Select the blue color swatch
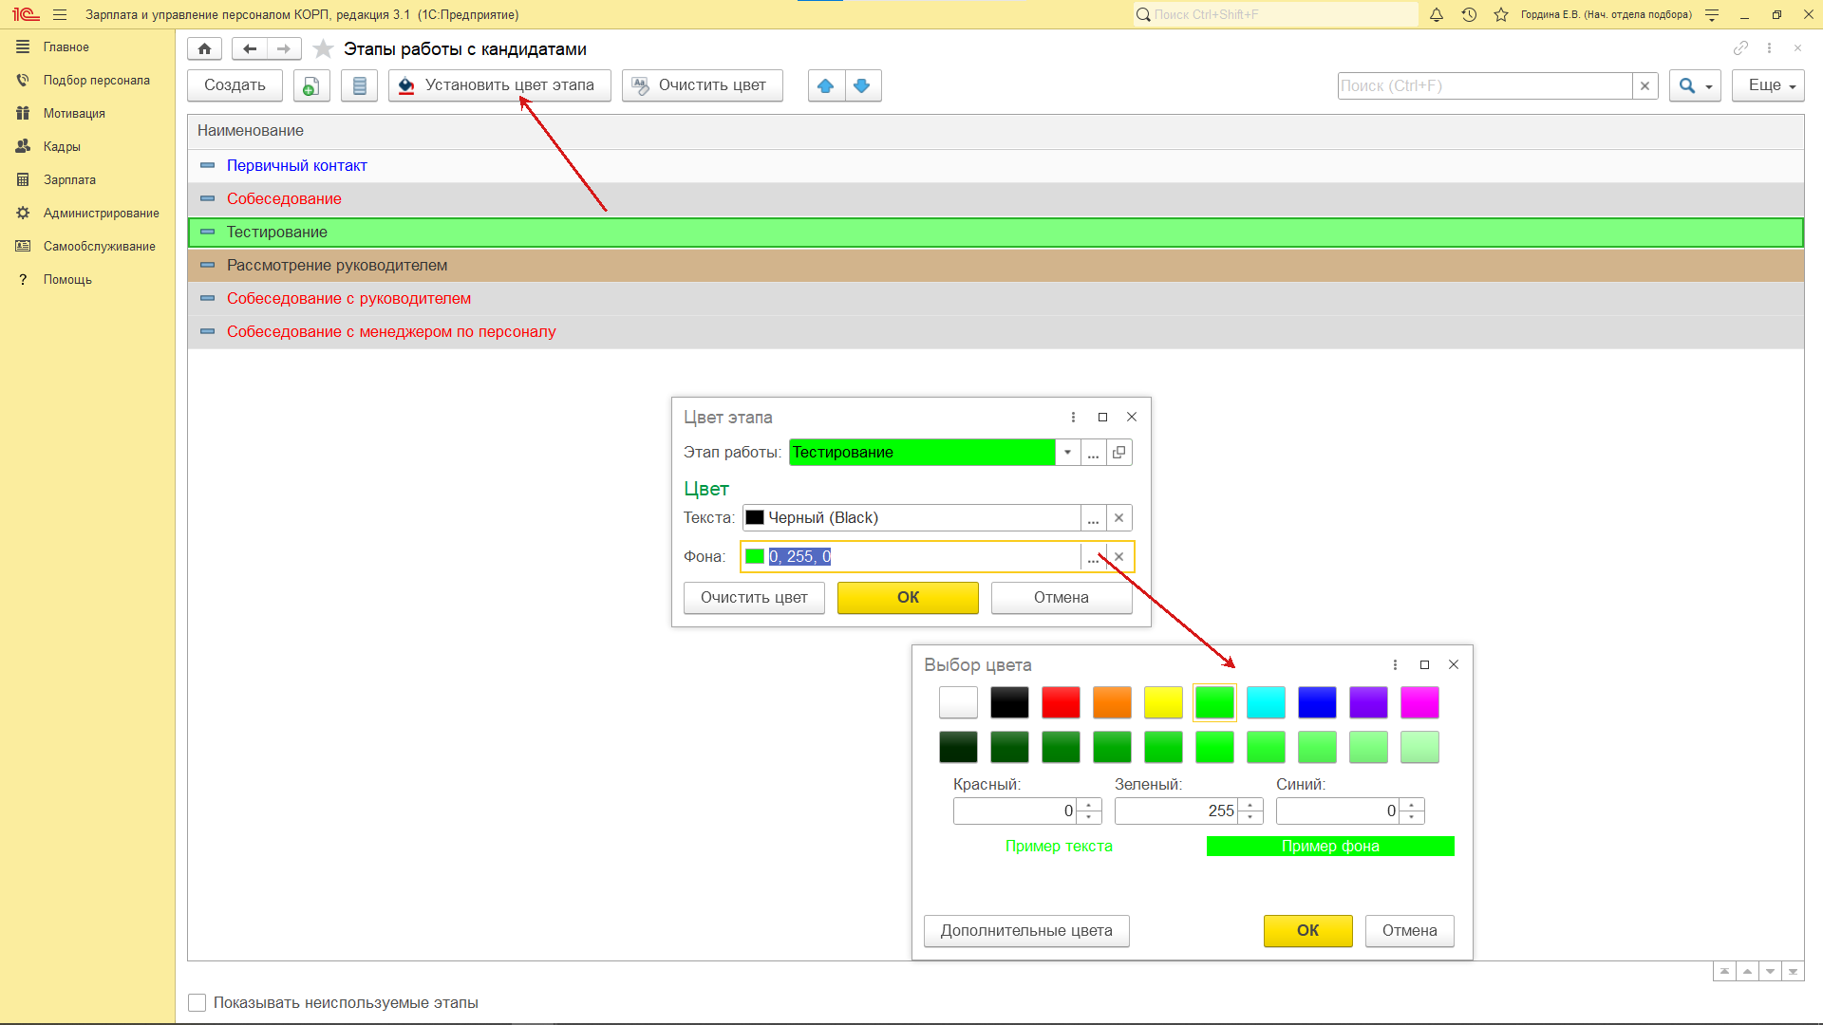This screenshot has height=1025, width=1823. pos(1316,702)
